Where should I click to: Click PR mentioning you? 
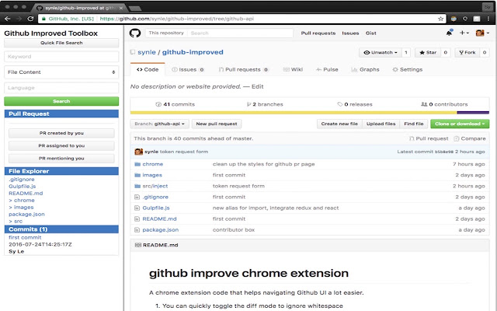61,159
